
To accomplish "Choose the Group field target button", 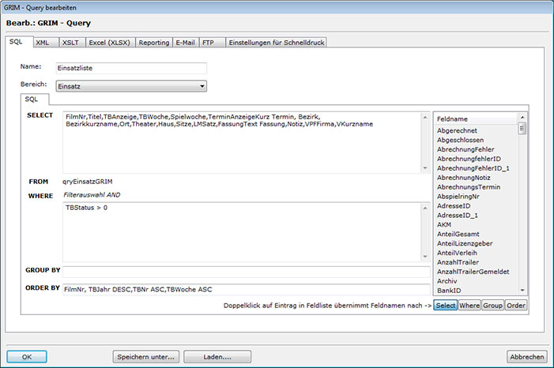I will pos(493,305).
